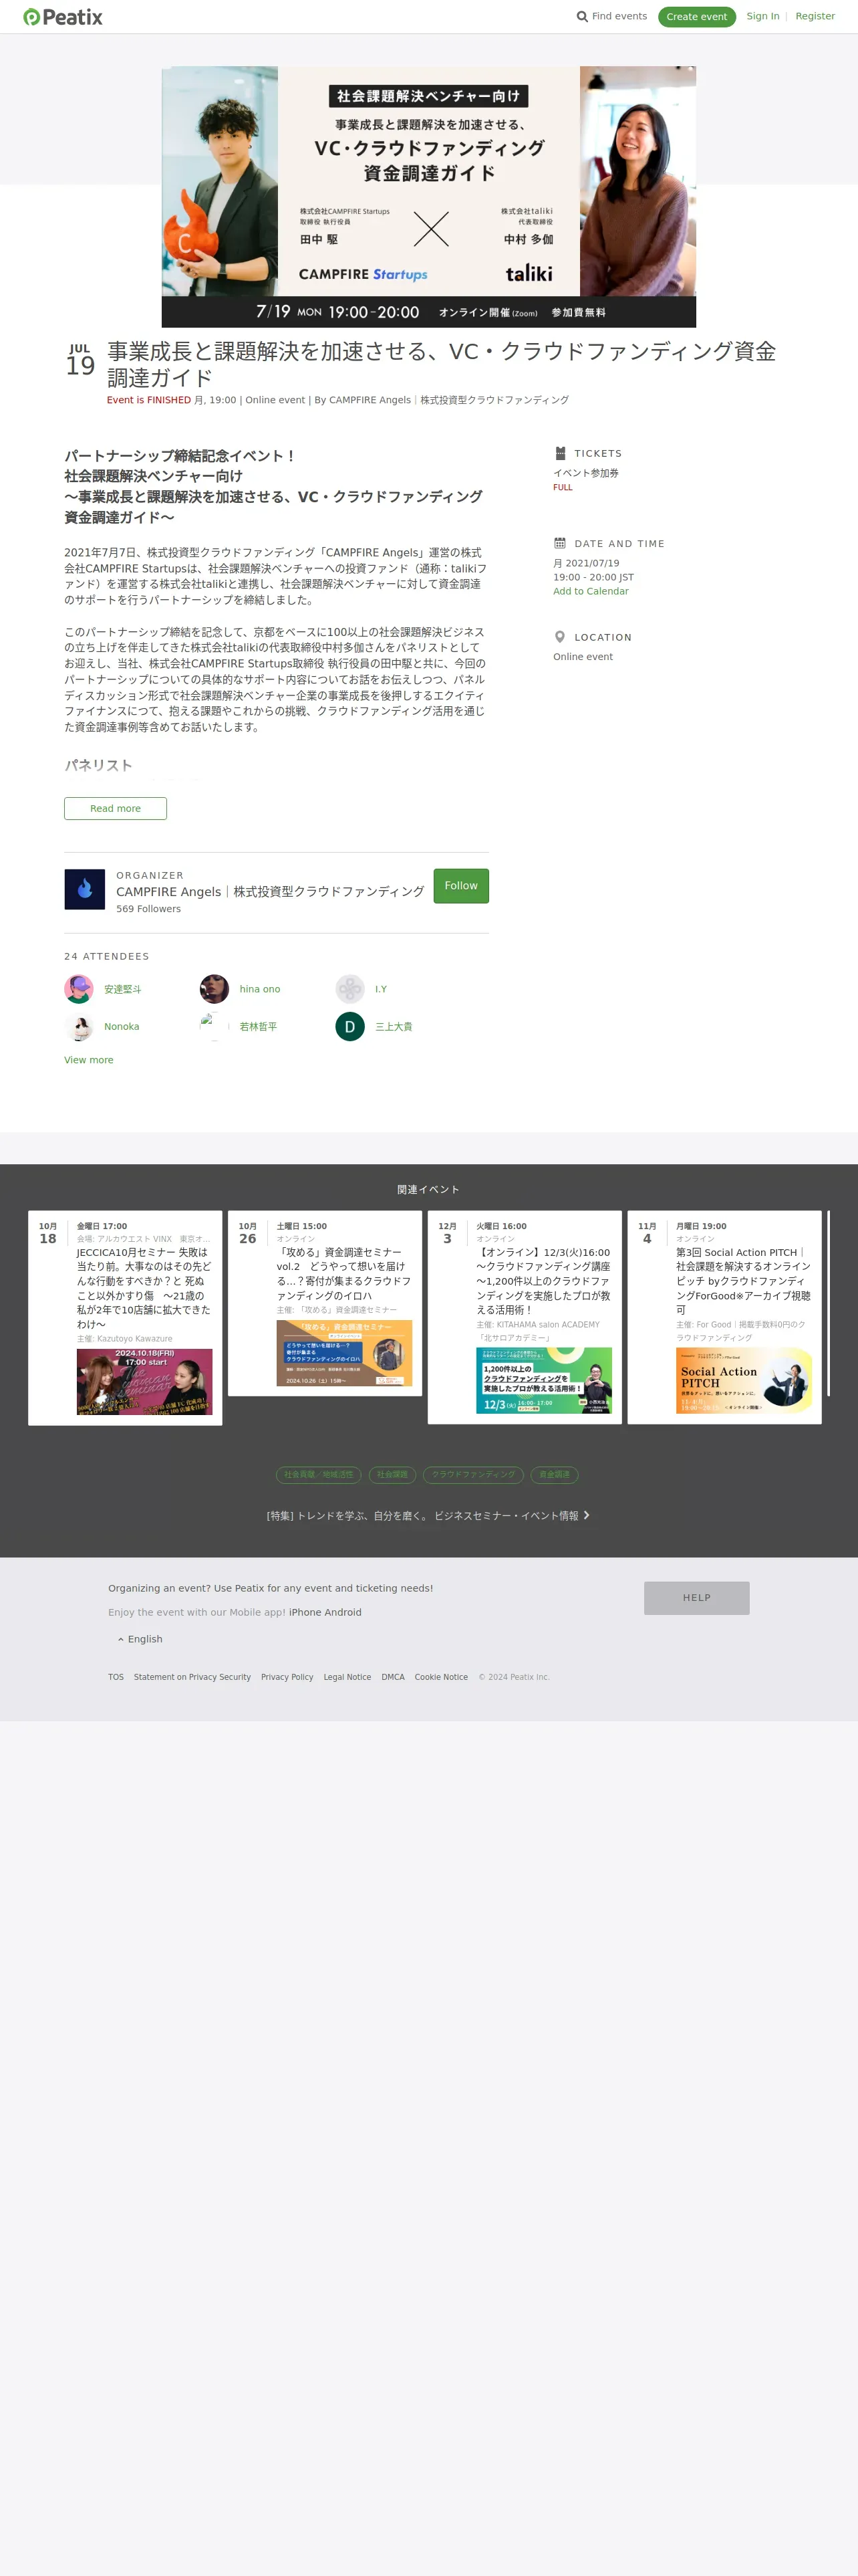Open 12/3 クラウドファンディング講座 event card
858x2576 pixels.
click(x=525, y=1318)
